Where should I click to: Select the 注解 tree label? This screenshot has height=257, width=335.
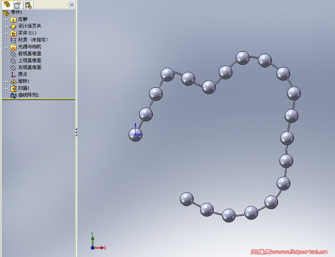(x=23, y=19)
